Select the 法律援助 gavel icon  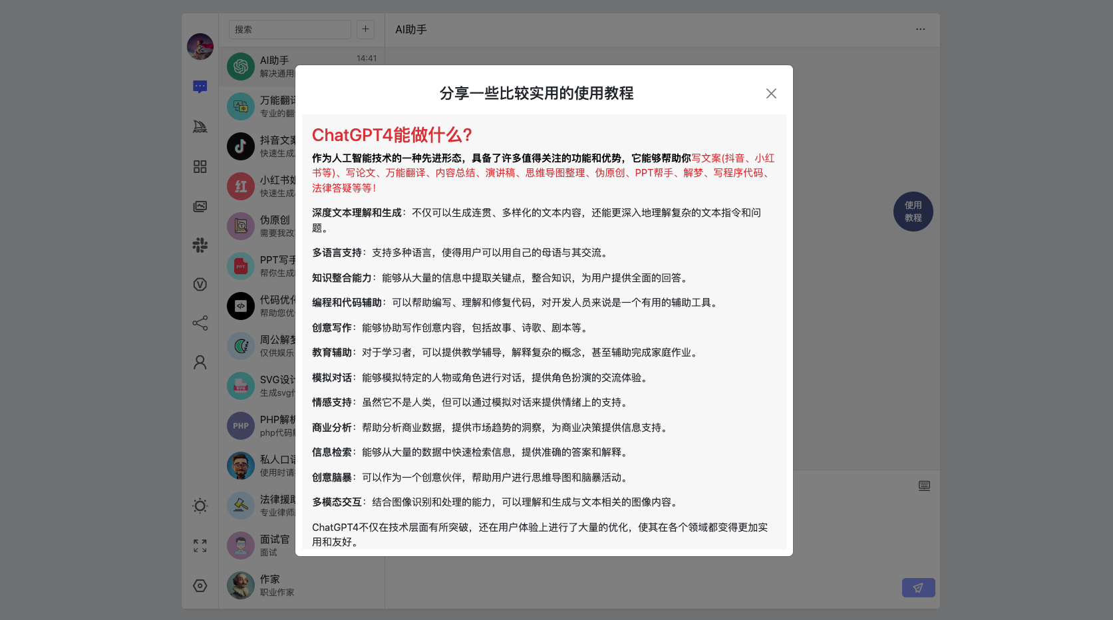coord(241,506)
